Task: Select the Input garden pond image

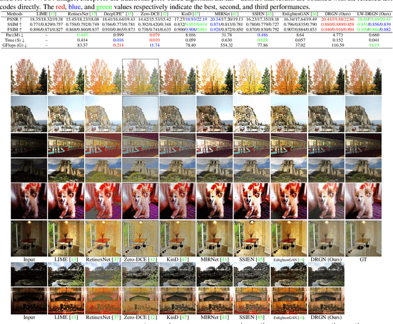Action: (x=29, y=274)
